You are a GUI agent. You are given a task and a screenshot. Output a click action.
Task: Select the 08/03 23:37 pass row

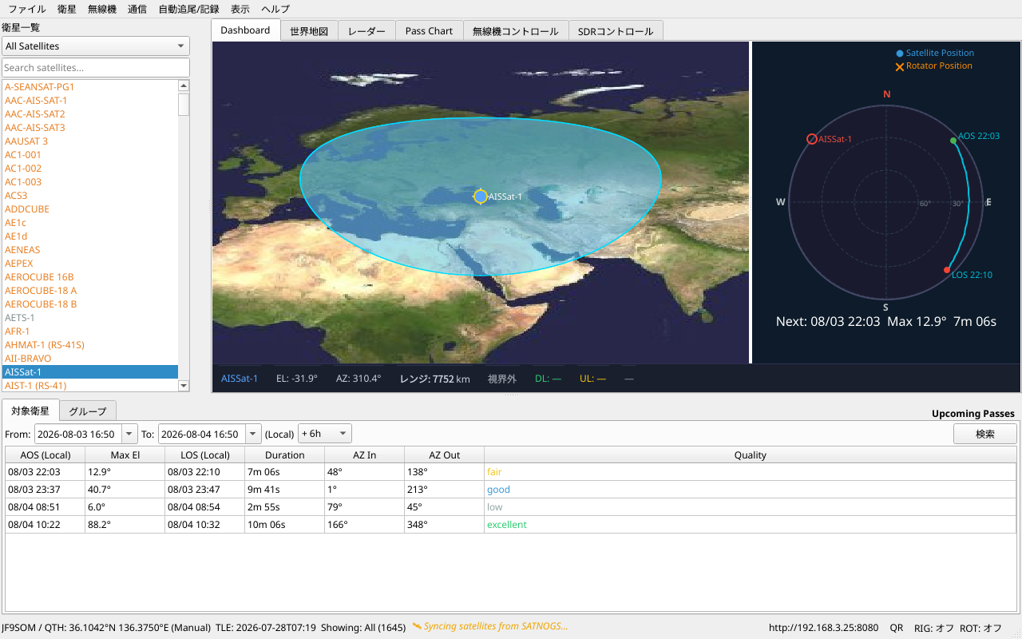point(511,490)
